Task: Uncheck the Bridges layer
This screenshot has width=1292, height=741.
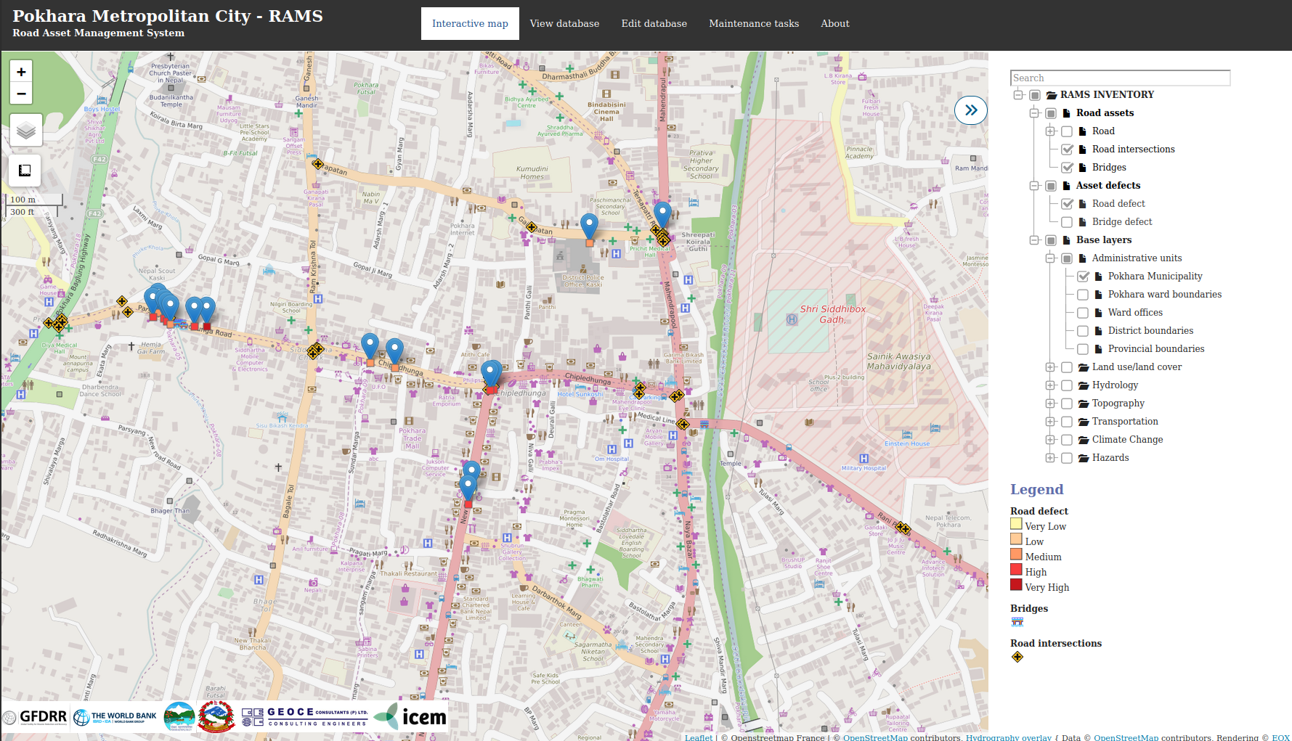Action: (x=1067, y=168)
